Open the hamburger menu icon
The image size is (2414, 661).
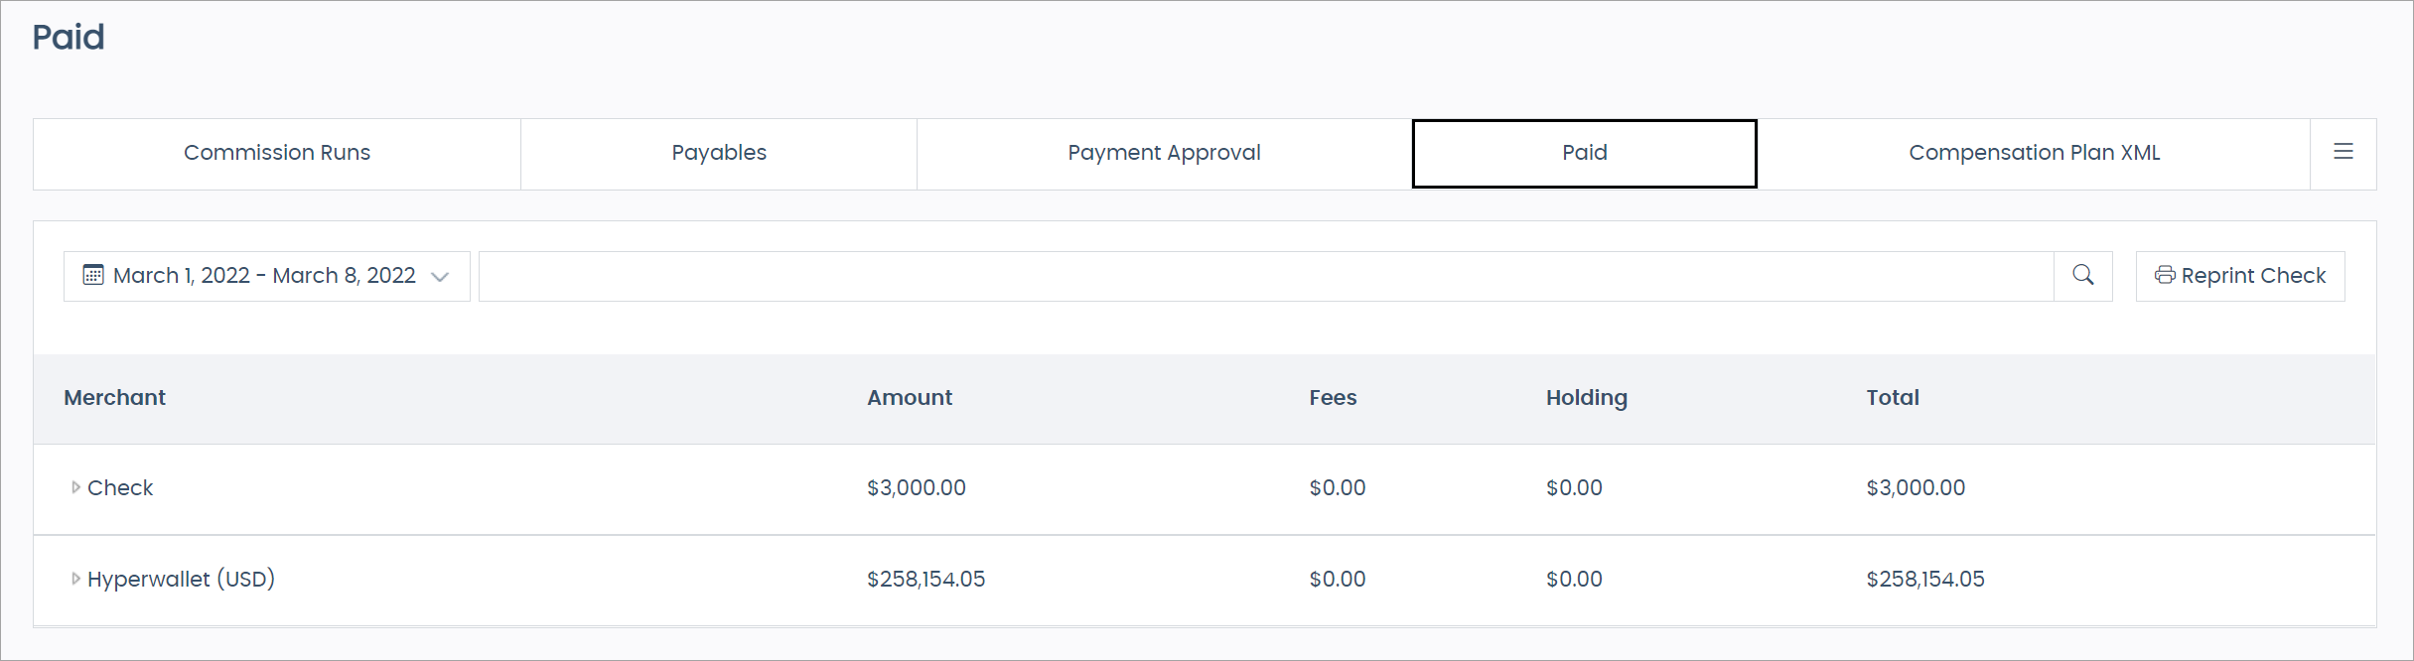[2343, 152]
